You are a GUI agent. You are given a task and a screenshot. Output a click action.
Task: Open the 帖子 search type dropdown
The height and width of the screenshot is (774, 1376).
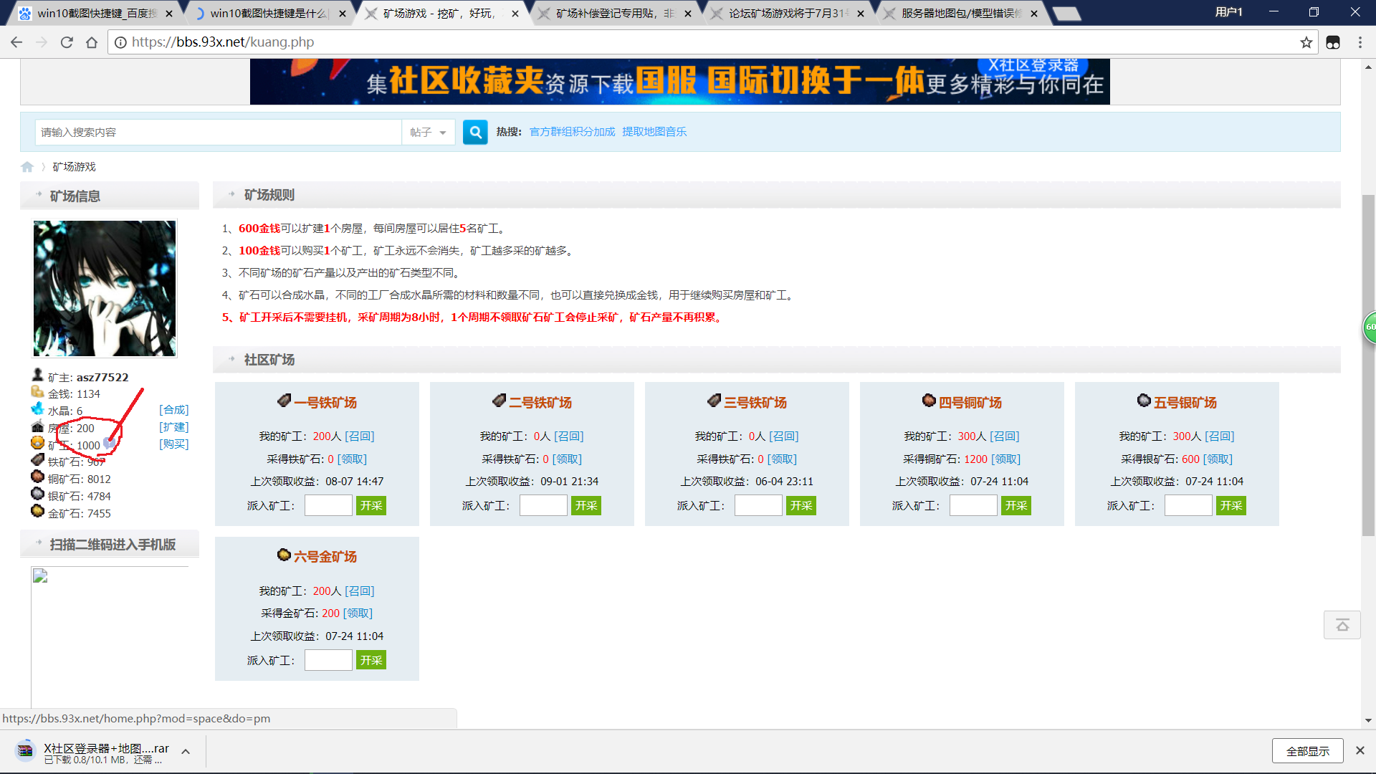point(428,132)
